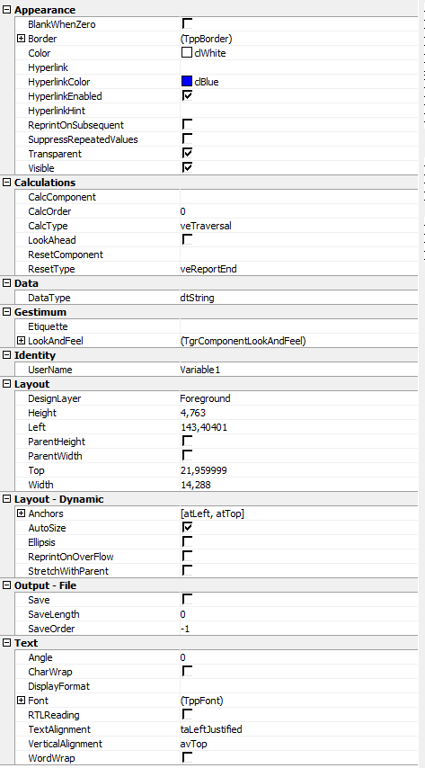The height and width of the screenshot is (768, 425).
Task: Click the CalcType value veTraversal
Action: pyautogui.click(x=206, y=226)
